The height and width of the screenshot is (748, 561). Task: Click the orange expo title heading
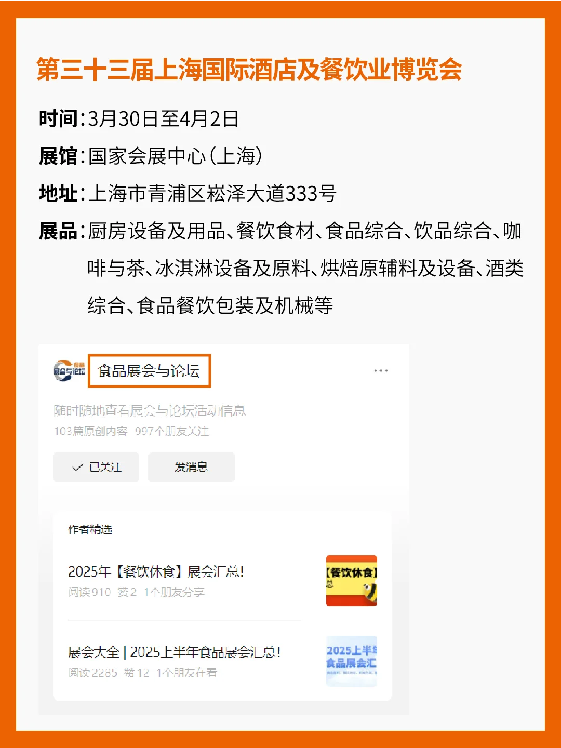pos(249,69)
